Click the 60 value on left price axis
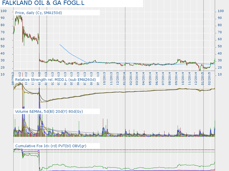 point(3,39)
